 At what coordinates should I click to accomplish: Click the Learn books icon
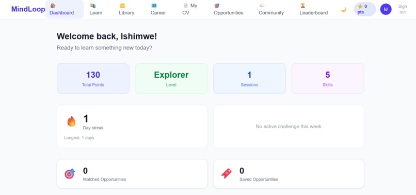coord(93,6)
